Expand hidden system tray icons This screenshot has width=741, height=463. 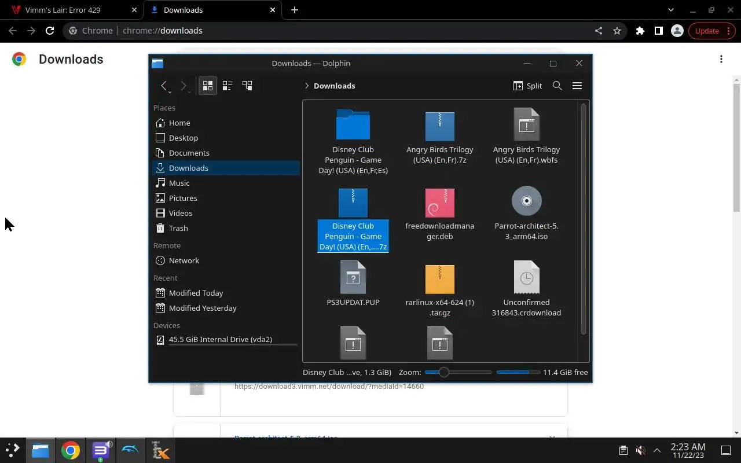point(657,450)
